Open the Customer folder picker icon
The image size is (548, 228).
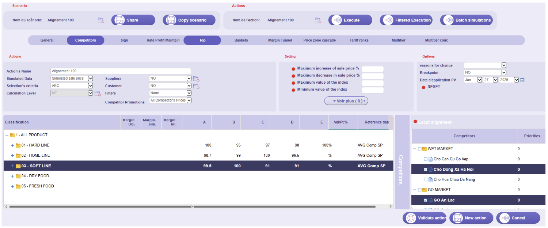(x=196, y=86)
